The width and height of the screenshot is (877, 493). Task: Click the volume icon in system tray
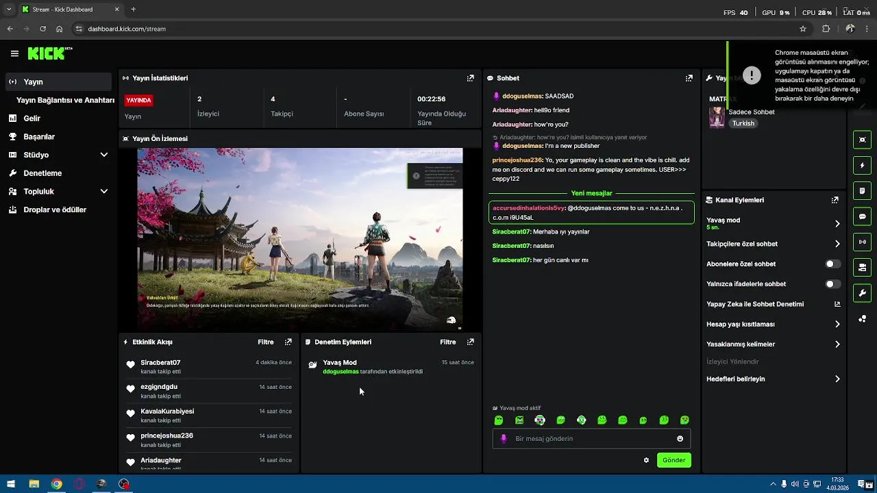tap(795, 484)
